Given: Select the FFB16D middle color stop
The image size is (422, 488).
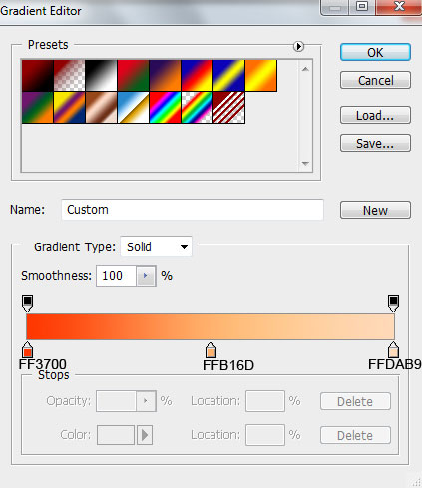Looking at the screenshot, I should tap(211, 349).
